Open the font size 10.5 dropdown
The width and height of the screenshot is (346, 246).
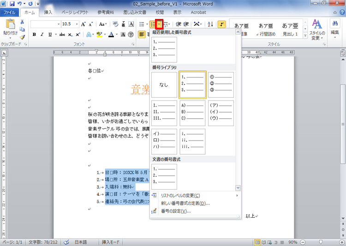click(77, 24)
